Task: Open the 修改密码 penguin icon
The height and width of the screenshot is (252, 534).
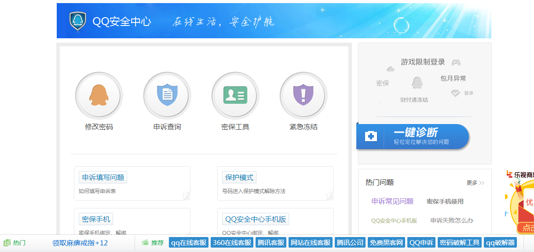Action: 99,95
